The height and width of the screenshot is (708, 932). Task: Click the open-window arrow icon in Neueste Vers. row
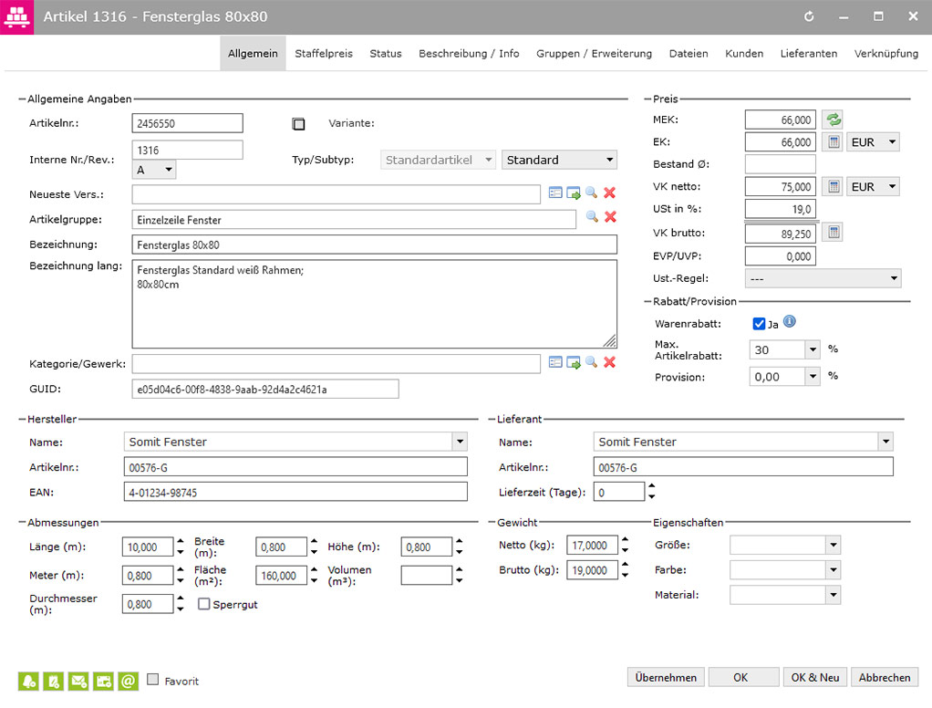click(x=574, y=193)
